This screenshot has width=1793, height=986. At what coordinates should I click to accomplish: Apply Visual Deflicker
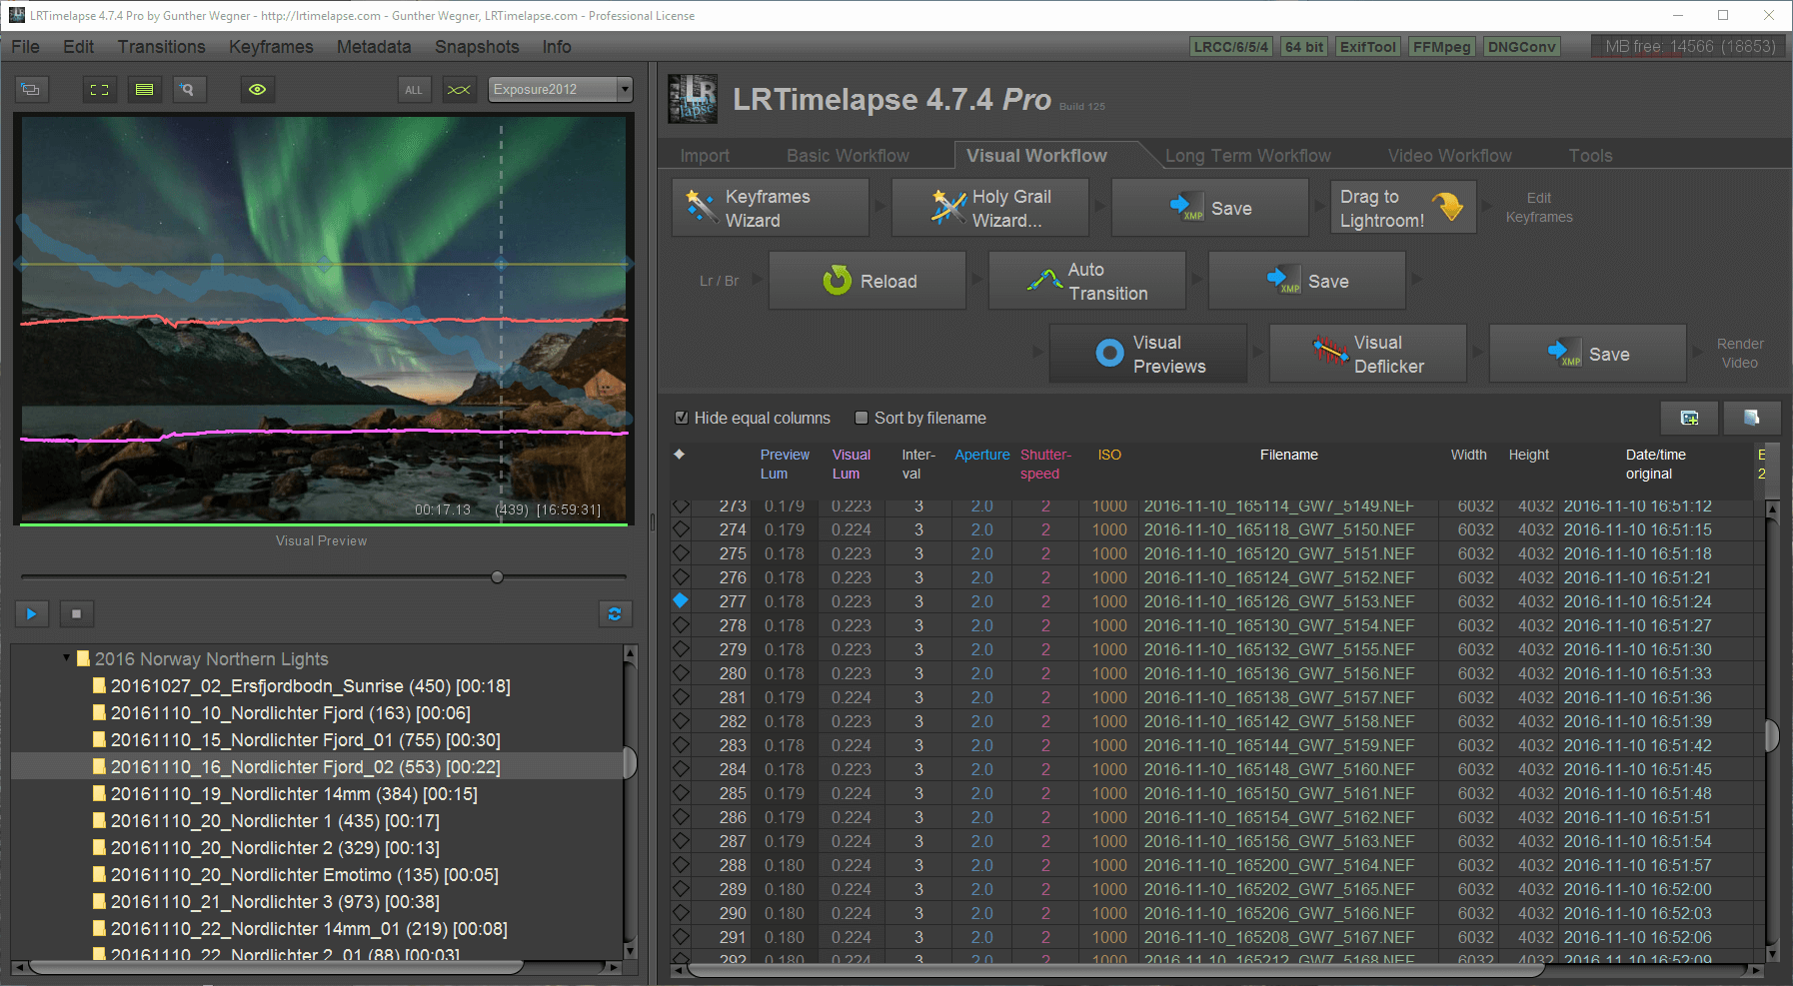1367,353
